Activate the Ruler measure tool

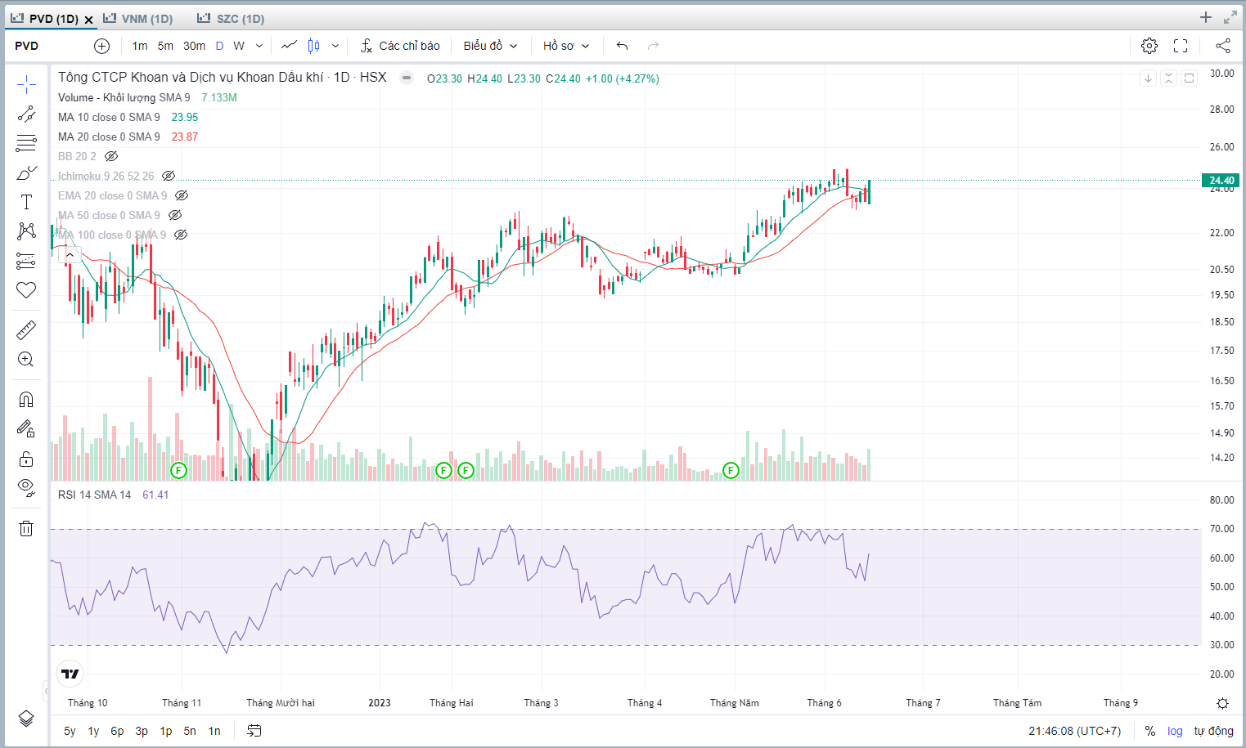point(26,329)
